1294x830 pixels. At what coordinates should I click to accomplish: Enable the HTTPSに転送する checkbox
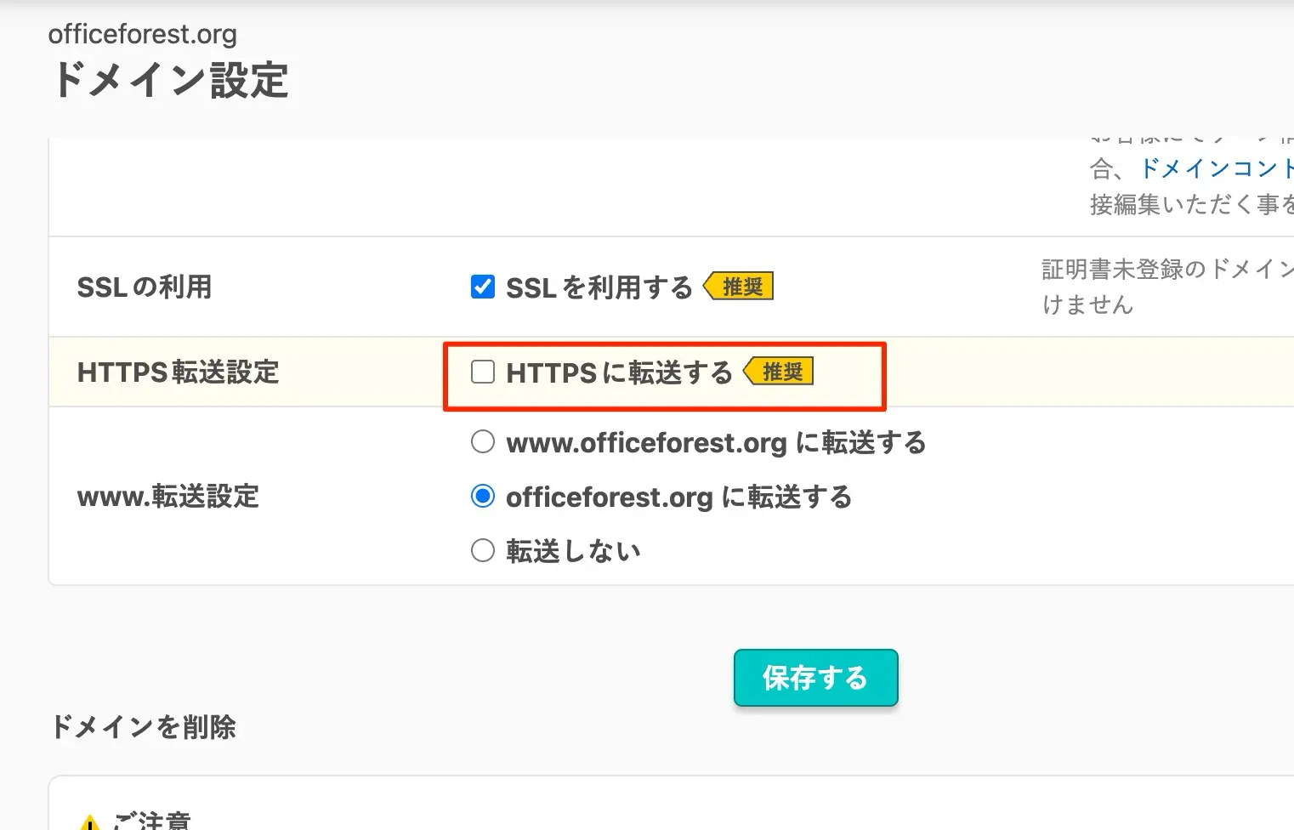pos(482,372)
